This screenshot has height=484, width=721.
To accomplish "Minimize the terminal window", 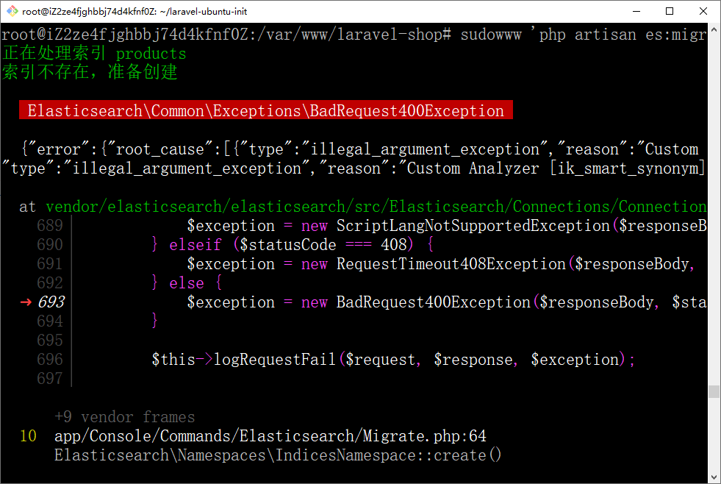I will click(x=636, y=12).
